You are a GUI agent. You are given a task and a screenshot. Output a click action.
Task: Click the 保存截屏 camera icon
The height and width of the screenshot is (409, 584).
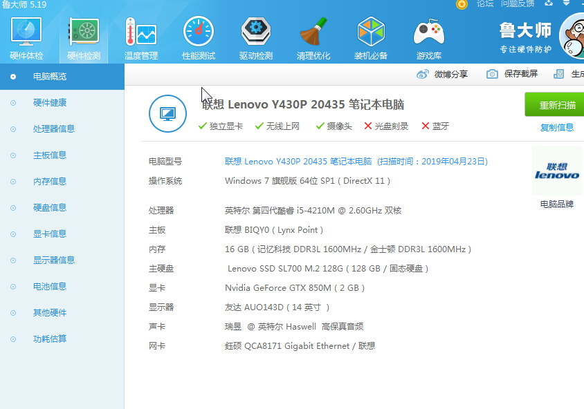click(x=492, y=74)
